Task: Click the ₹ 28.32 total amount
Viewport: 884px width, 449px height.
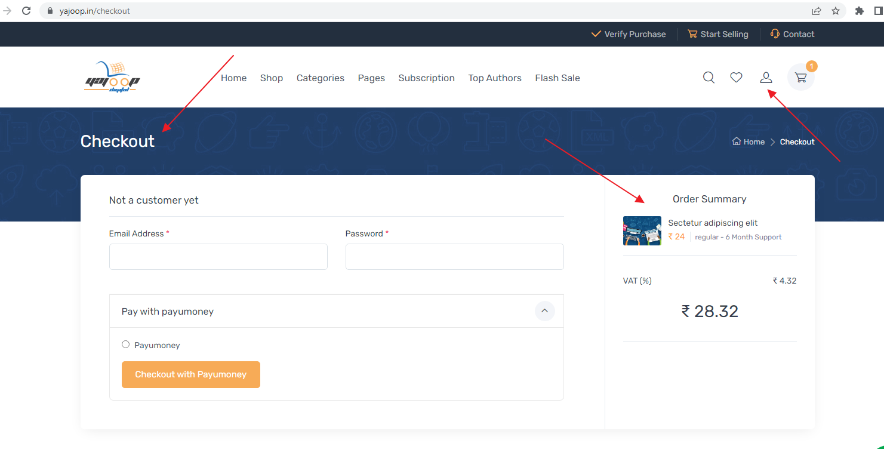Action: 710,311
